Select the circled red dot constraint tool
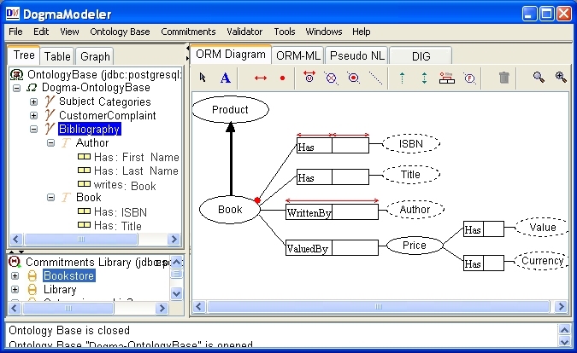This screenshot has height=353, width=577. tap(353, 78)
